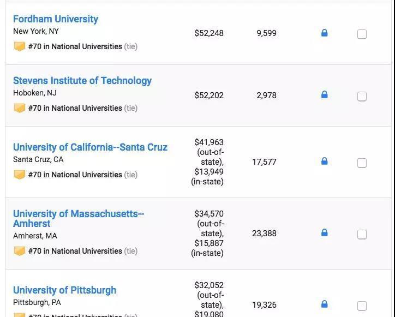Tick the checkbox for Stevens Institute of Technology

coord(362,97)
